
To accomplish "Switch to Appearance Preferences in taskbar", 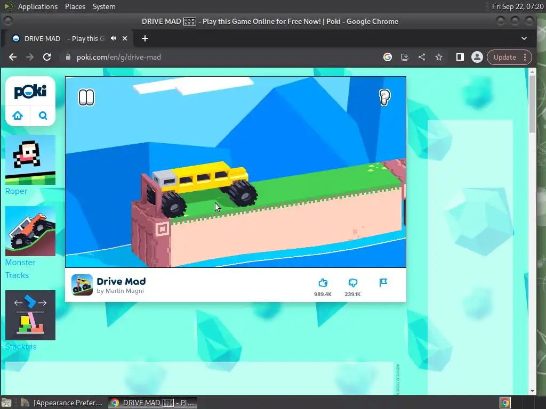I will click(x=62, y=403).
